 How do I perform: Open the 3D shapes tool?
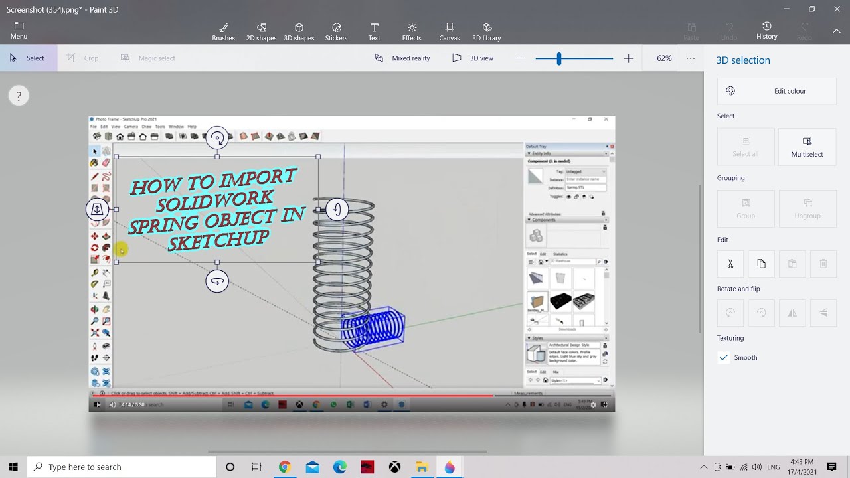click(x=299, y=31)
